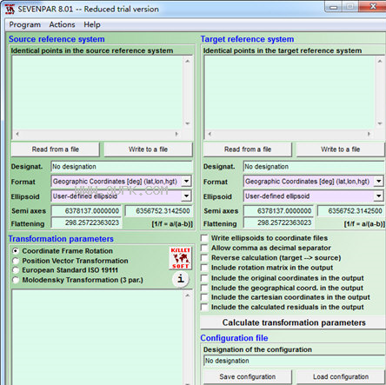Viewport: 386px width, 385px height.
Task: Tick Include rotation matrix in the output
Action: [x=204, y=268]
